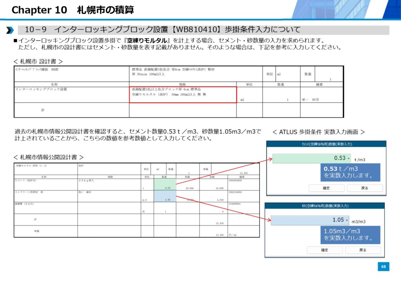Click the sand dialog title bar

(x=325, y=206)
